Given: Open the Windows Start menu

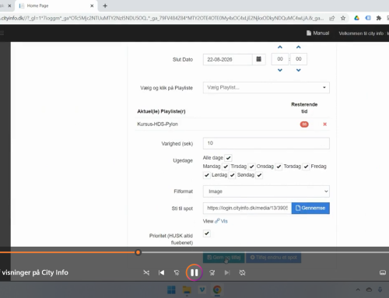Looking at the screenshot, I should (x=171, y=289).
